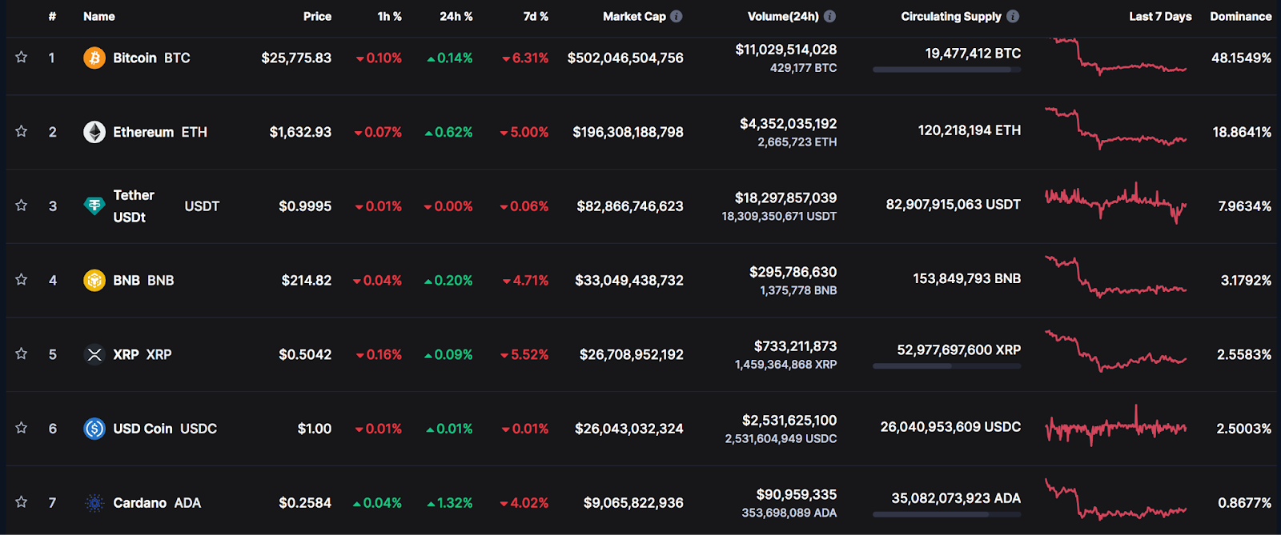Viewport: 1281px width, 535px height.
Task: Click the Volume(24h) info icon
Action: click(829, 16)
